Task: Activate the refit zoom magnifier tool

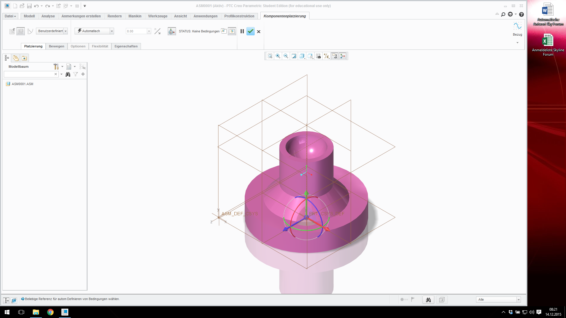Action: pyautogui.click(x=270, y=56)
